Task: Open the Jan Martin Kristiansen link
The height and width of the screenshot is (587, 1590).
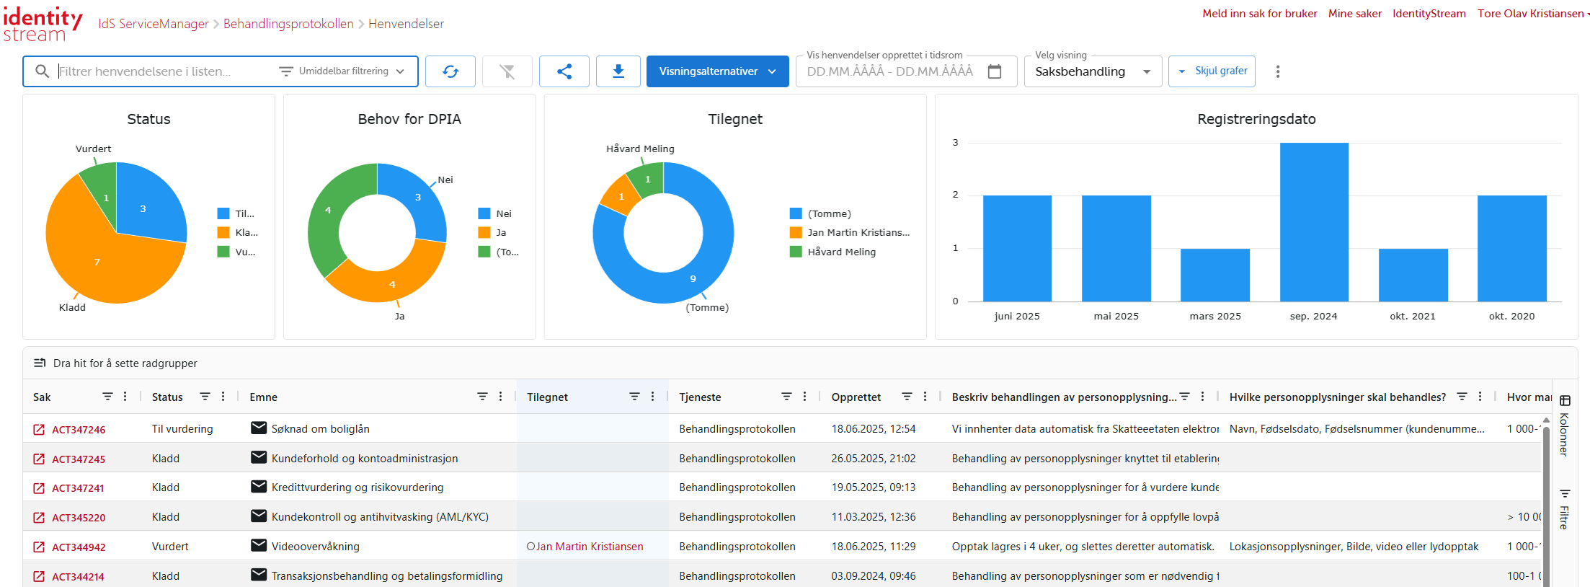Action: tap(589, 547)
